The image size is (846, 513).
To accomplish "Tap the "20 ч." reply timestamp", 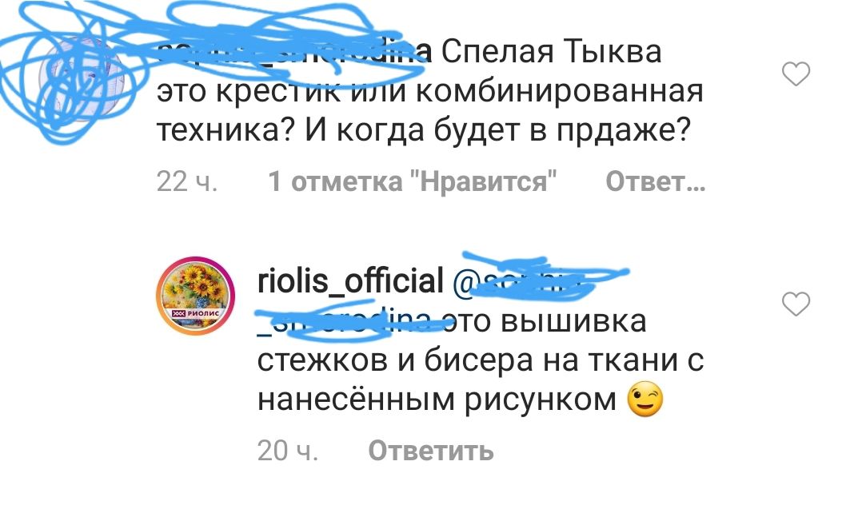I will tap(288, 451).
